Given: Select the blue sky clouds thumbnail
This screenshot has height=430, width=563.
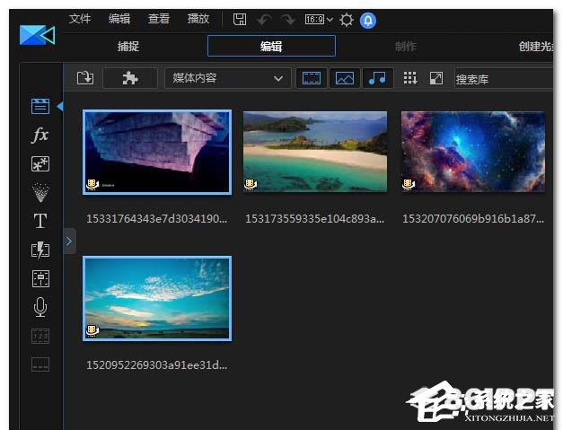Looking at the screenshot, I should tap(157, 298).
